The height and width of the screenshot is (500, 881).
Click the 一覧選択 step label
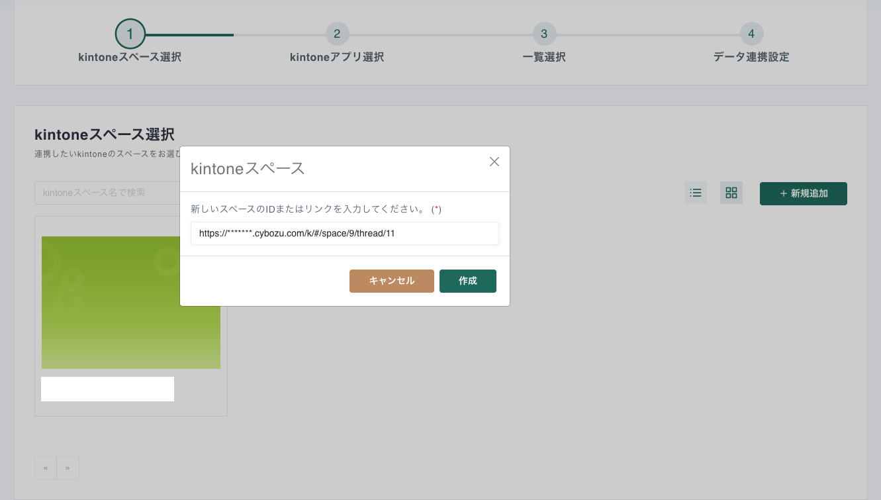click(544, 57)
